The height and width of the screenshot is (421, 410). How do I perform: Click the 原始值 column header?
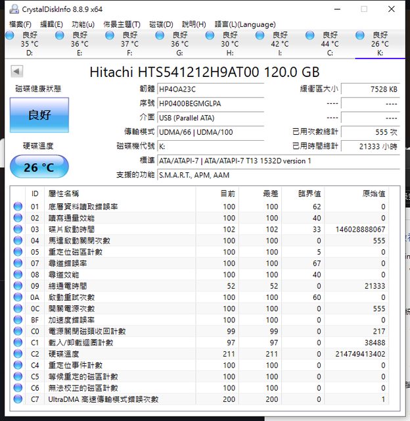365,193
